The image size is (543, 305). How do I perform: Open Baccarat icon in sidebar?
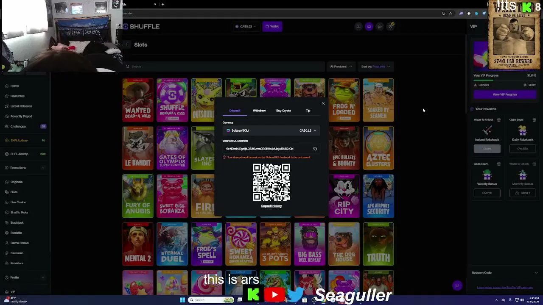pos(7,253)
